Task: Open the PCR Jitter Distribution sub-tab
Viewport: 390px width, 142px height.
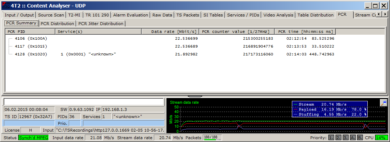Action: (101, 24)
